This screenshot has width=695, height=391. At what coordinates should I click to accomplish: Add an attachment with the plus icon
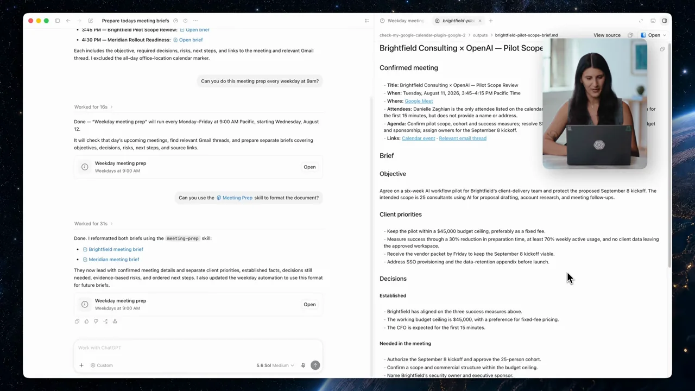[x=81, y=365]
